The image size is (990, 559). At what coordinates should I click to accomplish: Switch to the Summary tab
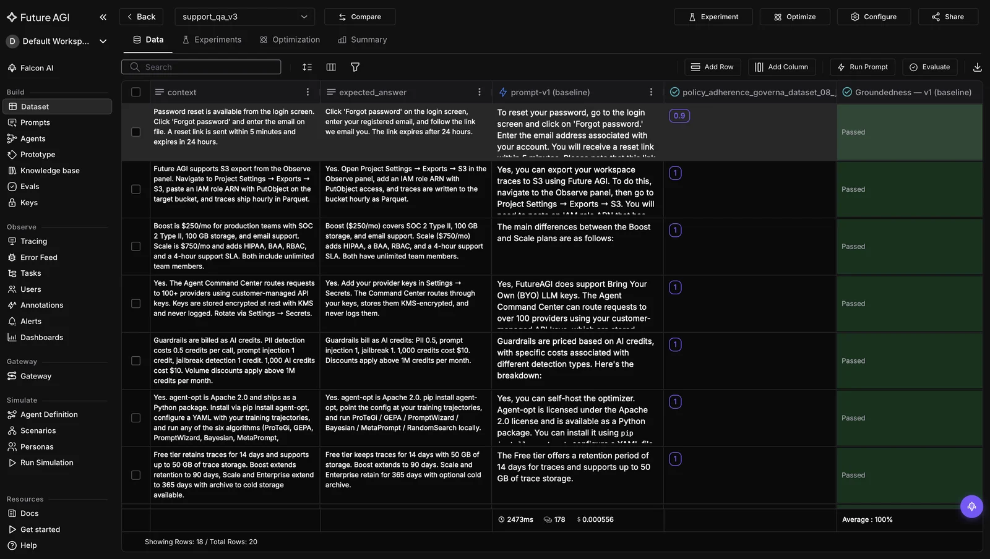click(x=363, y=40)
